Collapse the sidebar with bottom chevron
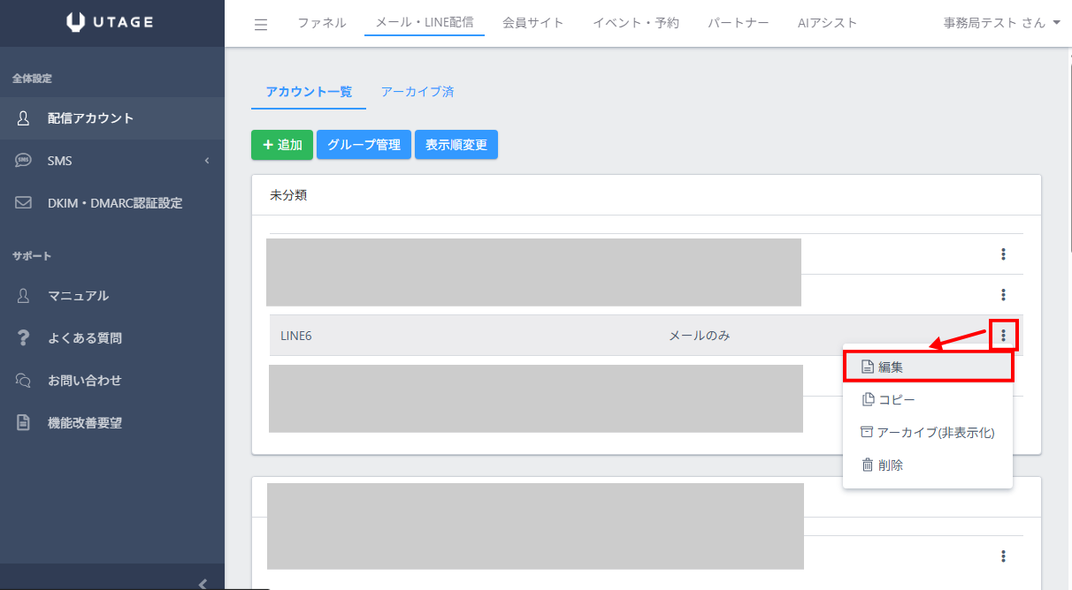 click(x=203, y=583)
